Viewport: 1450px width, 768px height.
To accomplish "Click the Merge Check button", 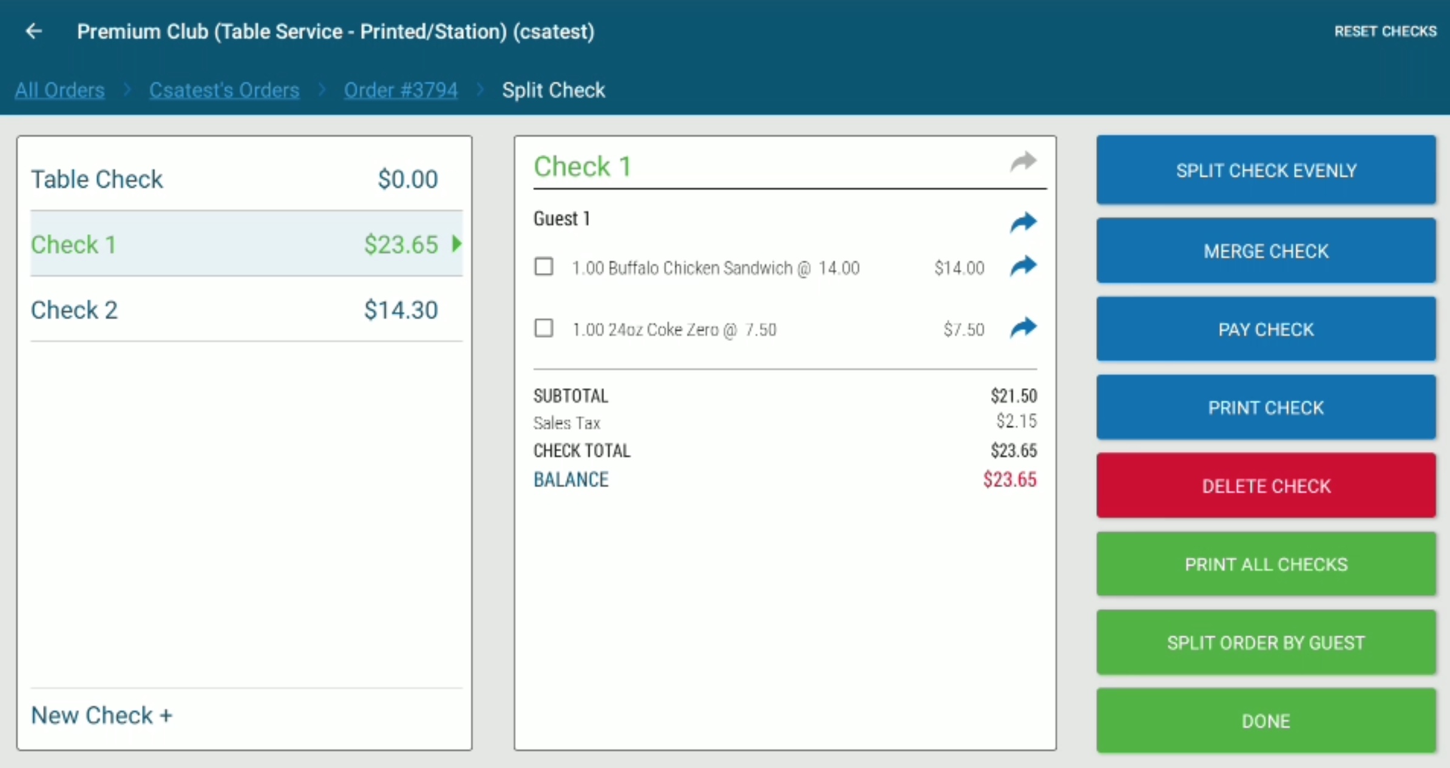I will [1266, 251].
